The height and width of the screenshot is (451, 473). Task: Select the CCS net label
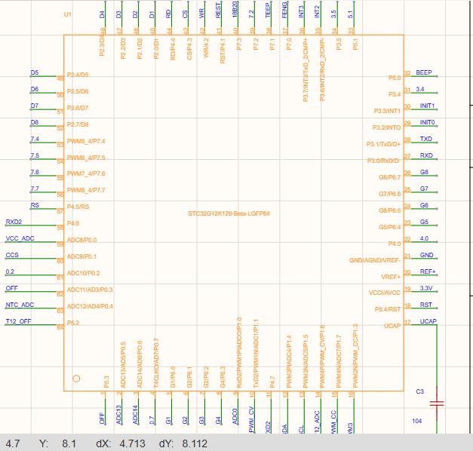tap(12, 255)
